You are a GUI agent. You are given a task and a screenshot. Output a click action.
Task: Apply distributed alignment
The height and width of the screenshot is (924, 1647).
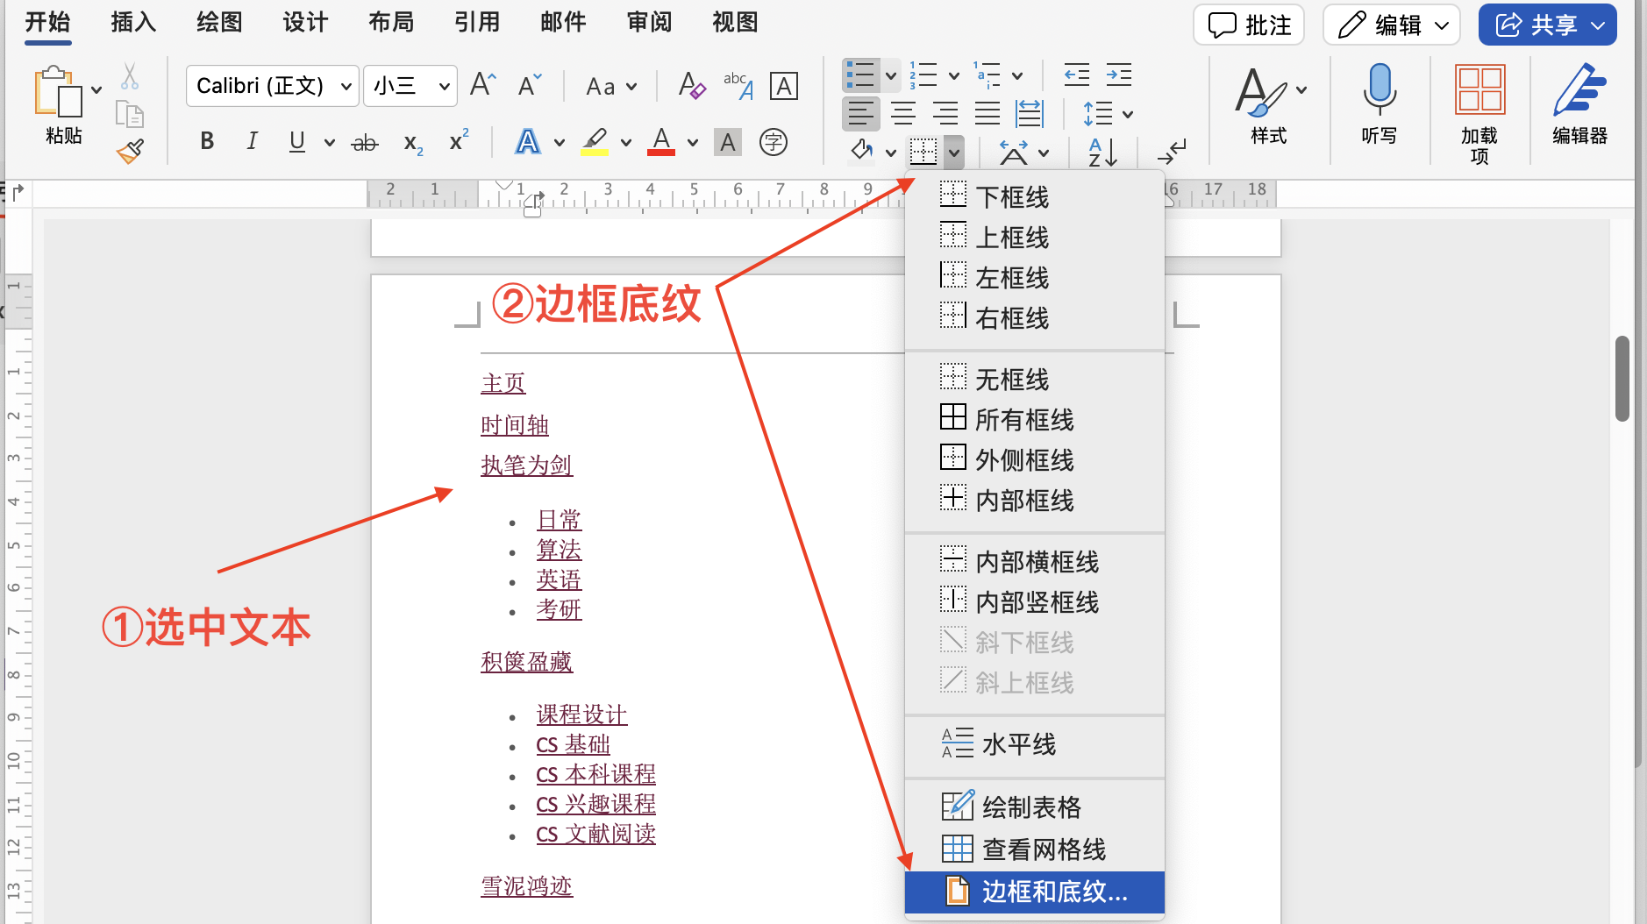tap(1030, 113)
